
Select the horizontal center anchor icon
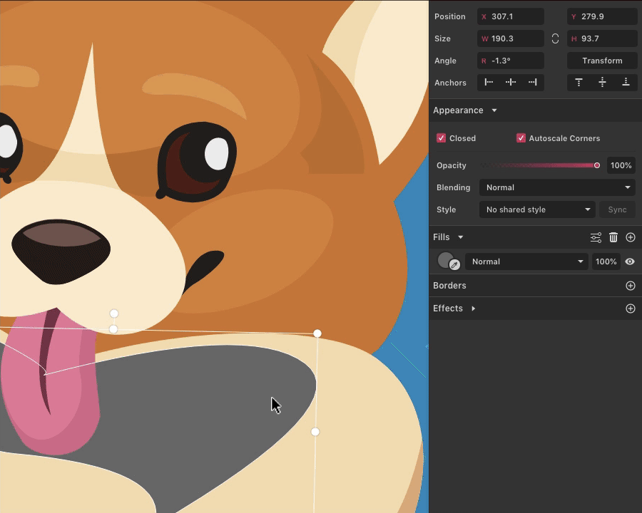coord(510,82)
